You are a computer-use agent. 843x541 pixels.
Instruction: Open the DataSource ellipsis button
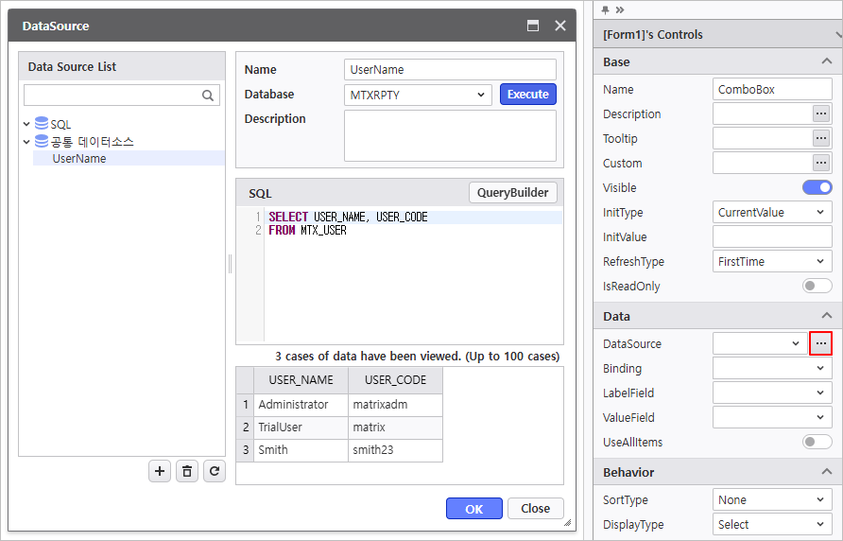(821, 343)
